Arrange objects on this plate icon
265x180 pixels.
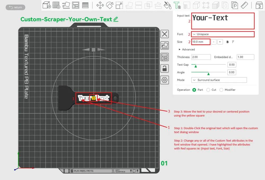click(165, 57)
